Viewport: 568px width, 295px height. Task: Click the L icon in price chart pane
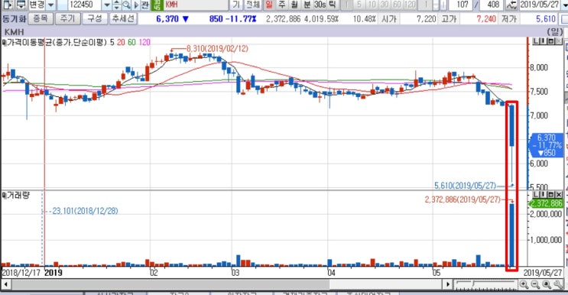[535, 41]
